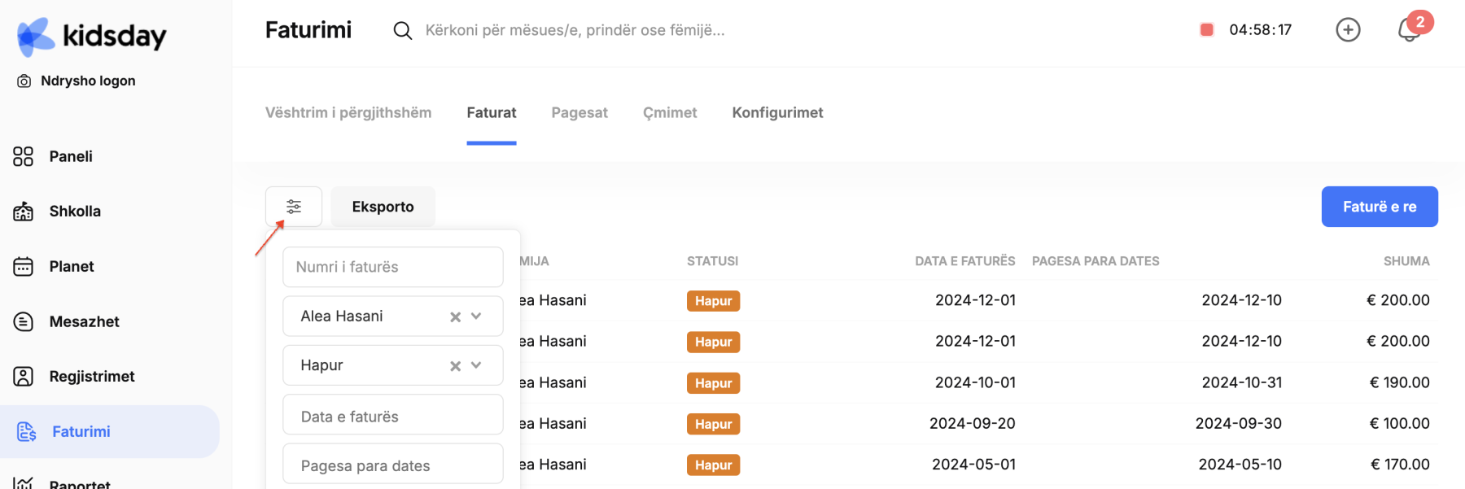Expand the Alea Hasani dropdown chevron
Viewport: 1465px width, 489px height.
tap(476, 317)
